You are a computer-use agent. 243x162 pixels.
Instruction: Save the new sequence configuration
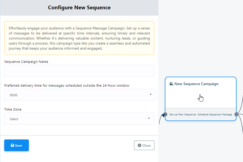16,145
